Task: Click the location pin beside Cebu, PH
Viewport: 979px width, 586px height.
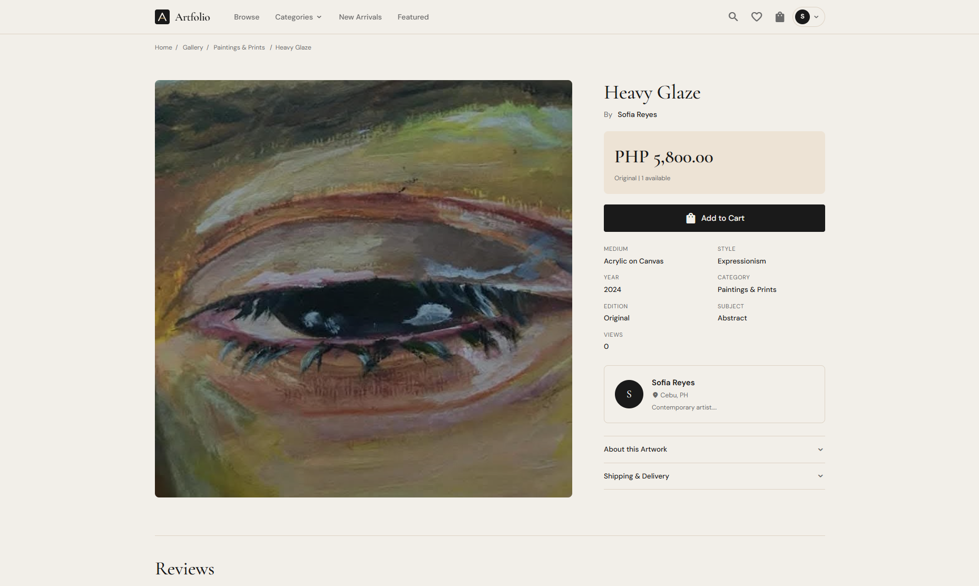Action: pos(655,395)
